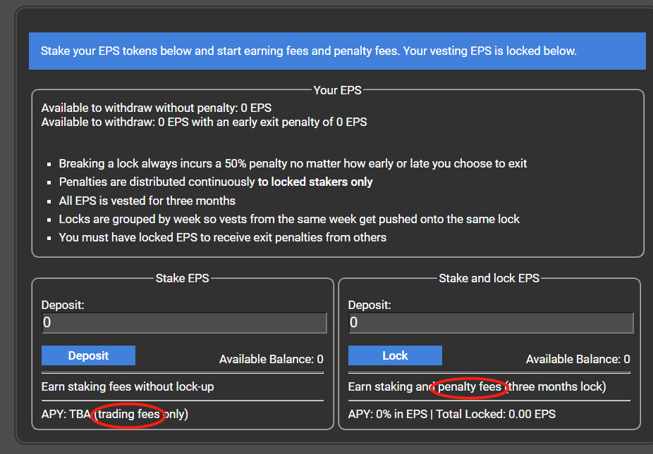The width and height of the screenshot is (653, 454).
Task: Click the circled "penalty fees" text
Action: 469,386
